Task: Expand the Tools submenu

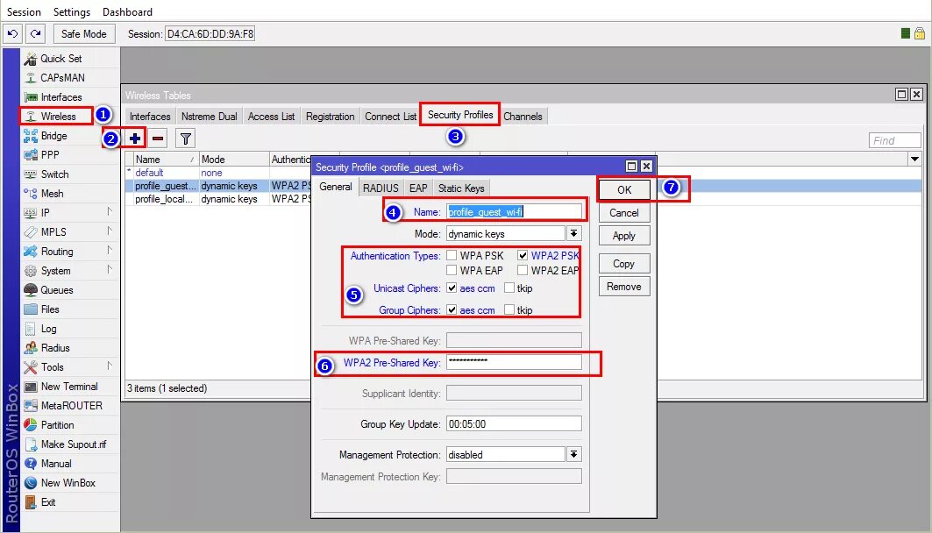Action: 110,366
